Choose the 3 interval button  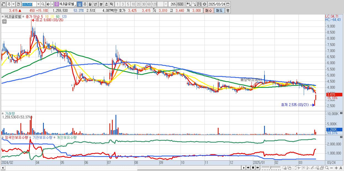(x=123, y=4)
